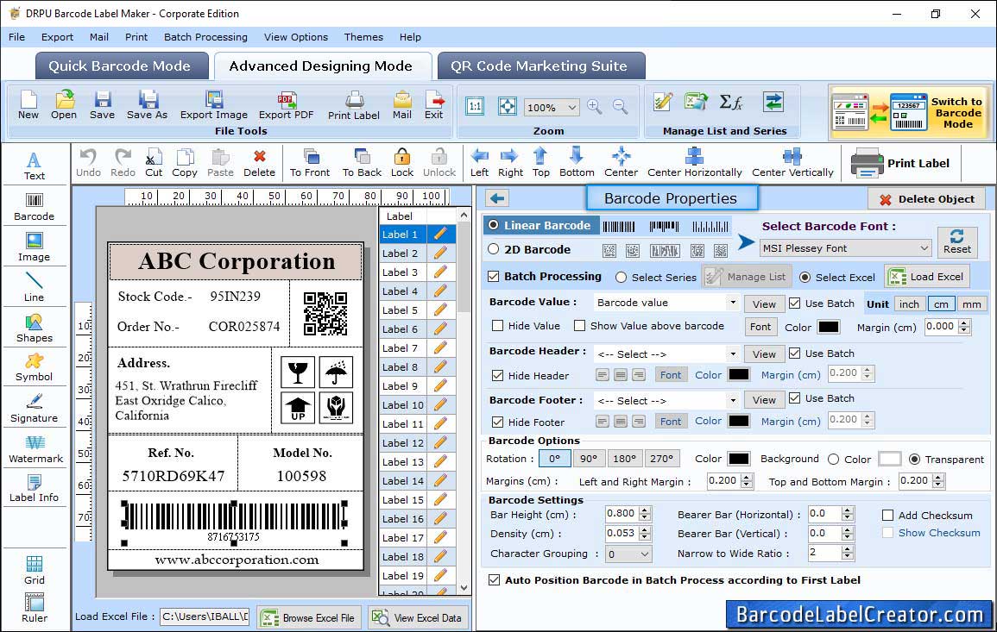Viewport: 997px width, 632px height.
Task: Pick the Line drawing tool
Action: [35, 287]
